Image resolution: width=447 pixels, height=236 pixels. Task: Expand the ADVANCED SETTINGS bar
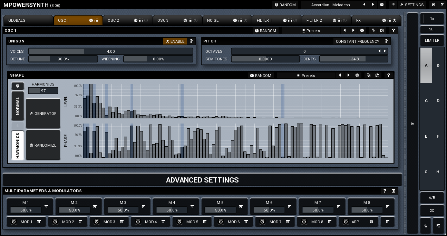point(202,180)
